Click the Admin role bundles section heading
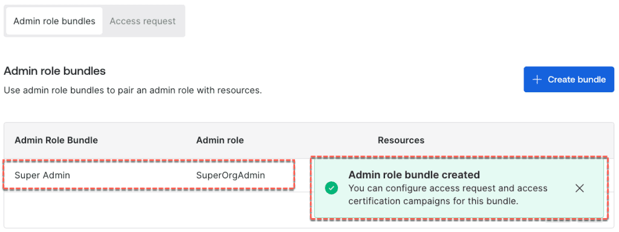Viewport: 619px width, 232px height. 54,71
